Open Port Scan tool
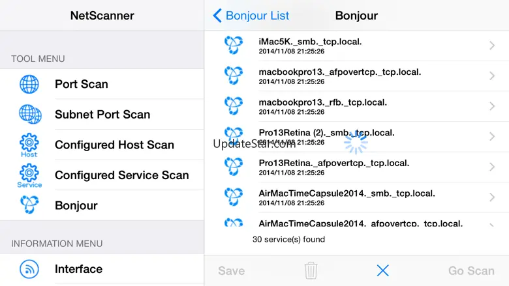 [102, 84]
